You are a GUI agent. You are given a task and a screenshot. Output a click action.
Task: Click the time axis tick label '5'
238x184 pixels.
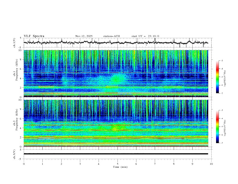click(x=117, y=164)
